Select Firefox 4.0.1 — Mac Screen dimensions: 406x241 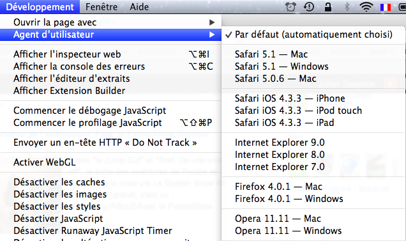click(x=313, y=187)
